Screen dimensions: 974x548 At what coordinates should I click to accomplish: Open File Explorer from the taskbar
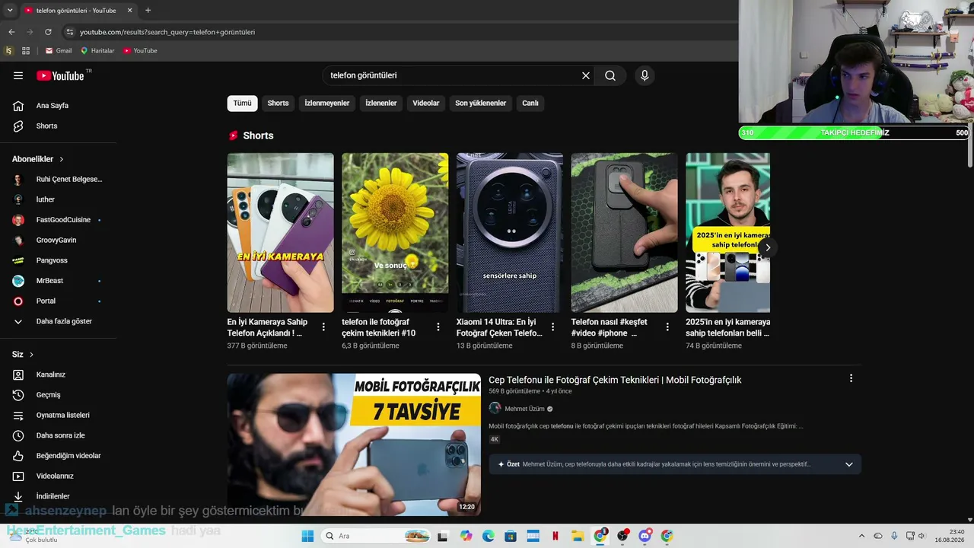[x=578, y=536]
